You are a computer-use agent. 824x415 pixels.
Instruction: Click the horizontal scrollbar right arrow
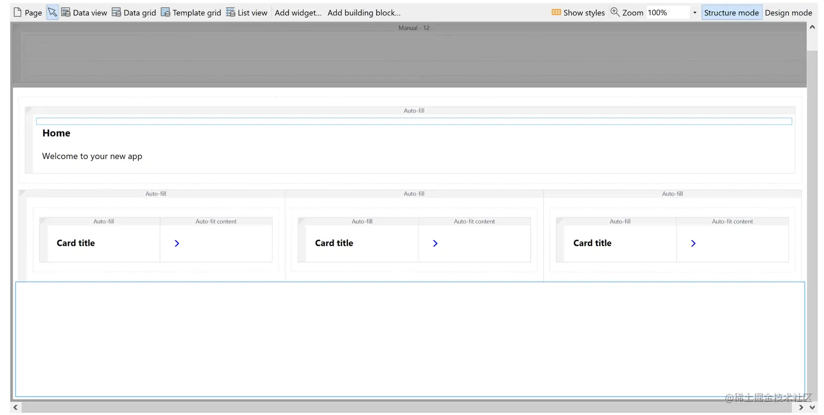(x=801, y=407)
